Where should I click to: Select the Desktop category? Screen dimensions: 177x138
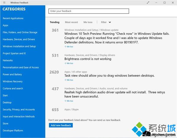(x=7, y=102)
